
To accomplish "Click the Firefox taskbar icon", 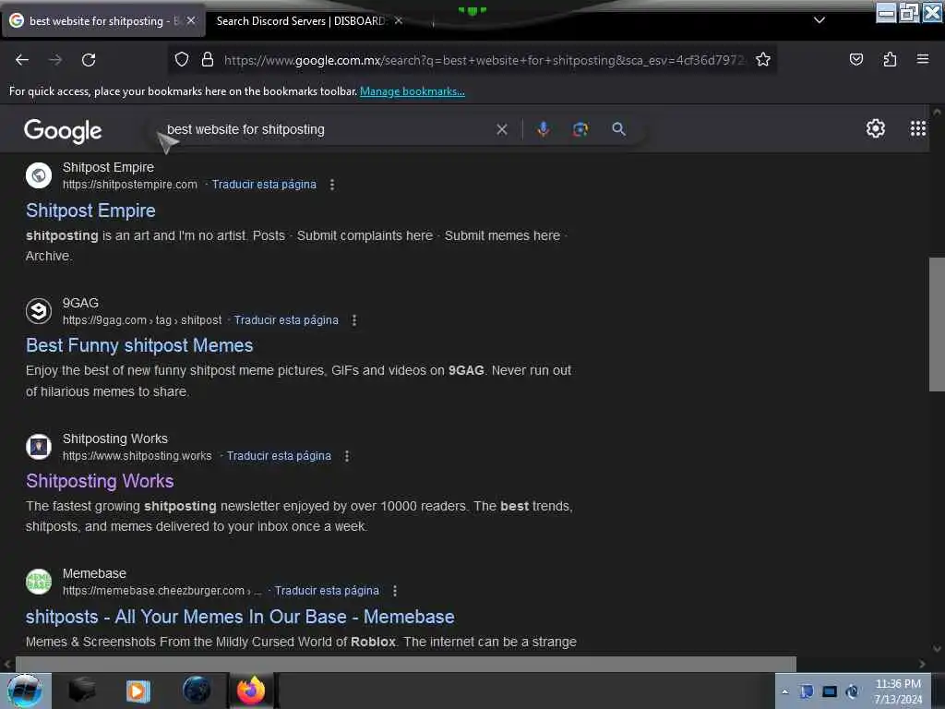I will (251, 691).
